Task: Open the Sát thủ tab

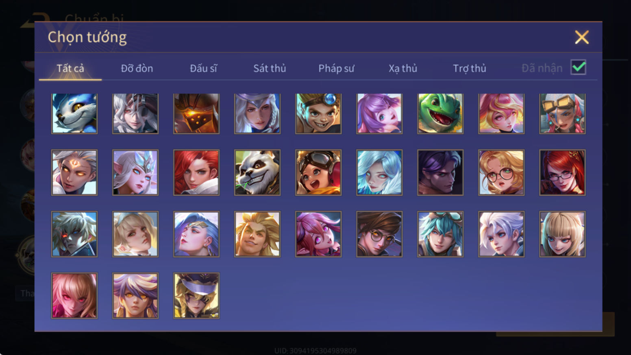Action: coord(270,68)
